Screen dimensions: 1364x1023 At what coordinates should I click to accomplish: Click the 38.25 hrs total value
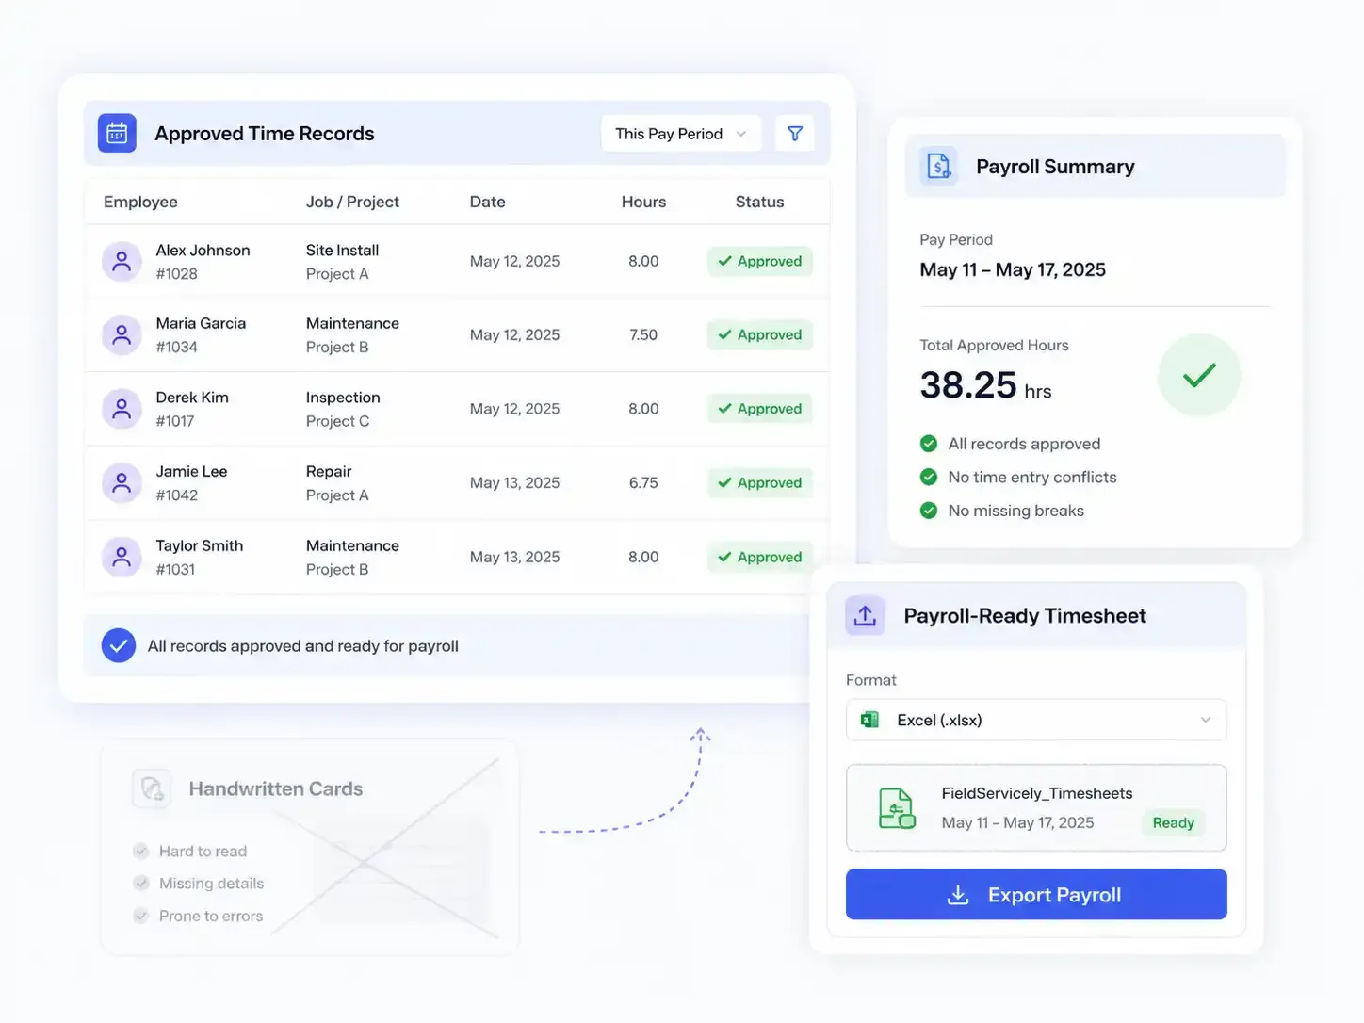(x=985, y=384)
